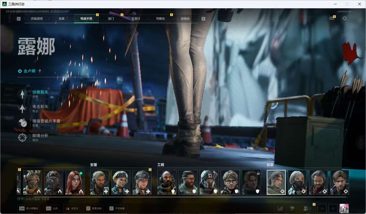Open the mail envelope icon
This screenshot has width=366, height=214.
pos(332,18)
